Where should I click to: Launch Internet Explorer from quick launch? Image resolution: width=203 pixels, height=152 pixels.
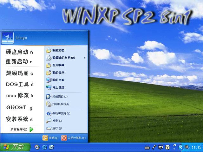click(x=44, y=147)
